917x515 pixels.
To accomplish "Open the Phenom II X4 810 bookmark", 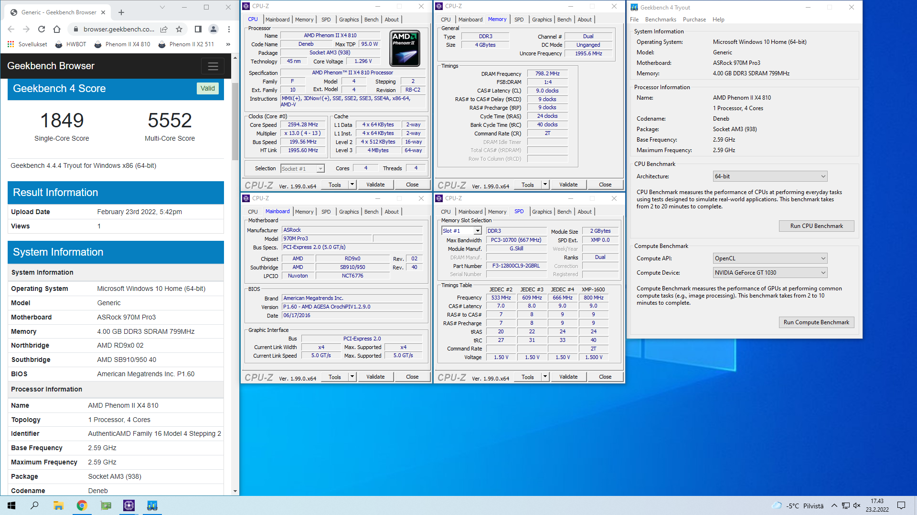I will click(x=122, y=44).
